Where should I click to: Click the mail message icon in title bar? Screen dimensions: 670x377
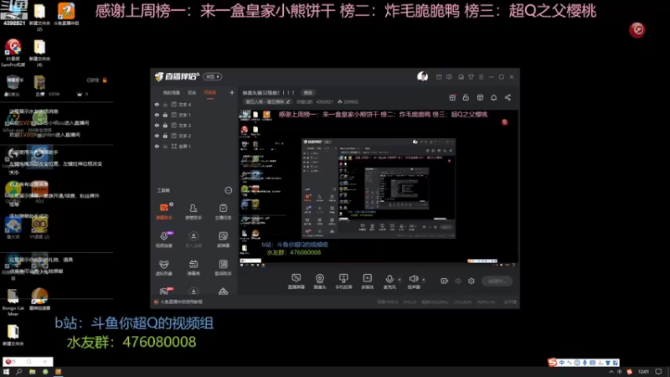pos(439,77)
